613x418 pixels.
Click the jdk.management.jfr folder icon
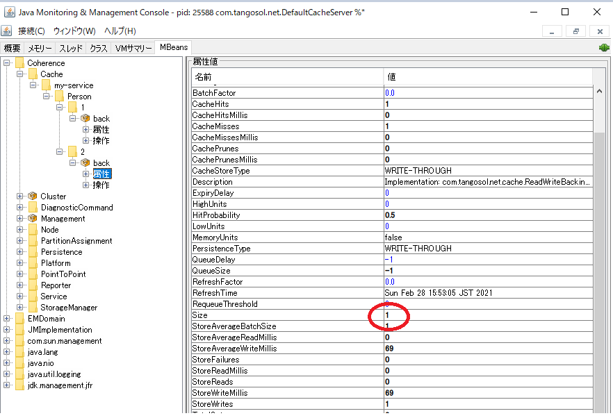tap(20, 385)
